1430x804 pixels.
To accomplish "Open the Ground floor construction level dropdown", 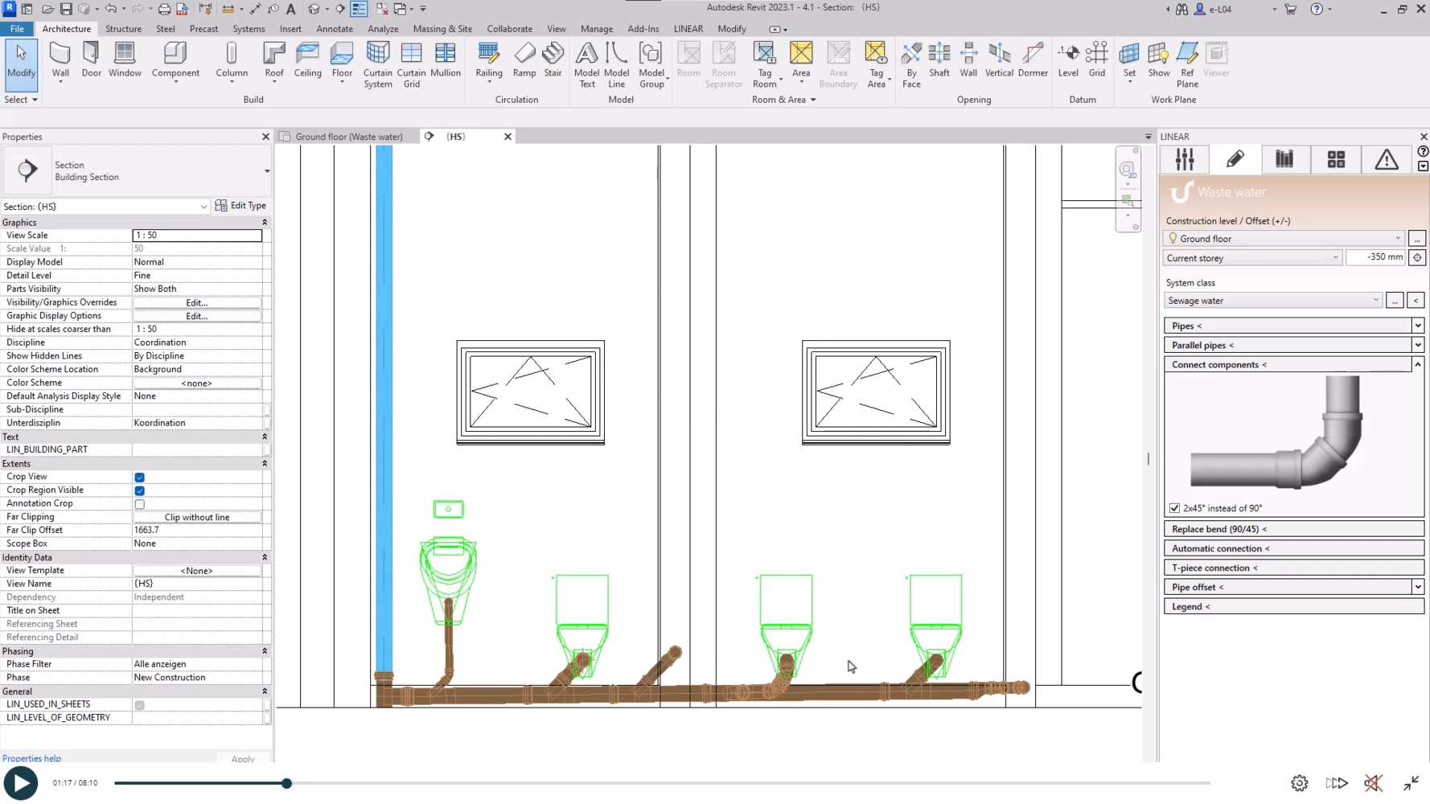I will [1284, 239].
